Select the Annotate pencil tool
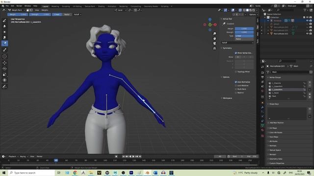This screenshot has width=314, height=176. (x=4, y=87)
